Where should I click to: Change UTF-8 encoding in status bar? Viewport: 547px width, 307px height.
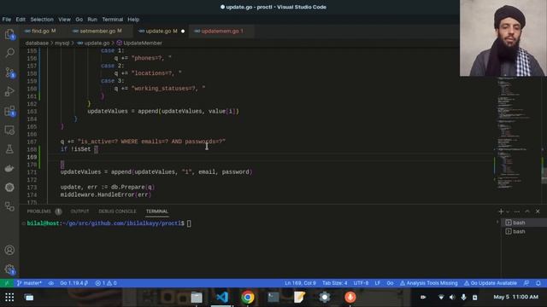point(361,283)
